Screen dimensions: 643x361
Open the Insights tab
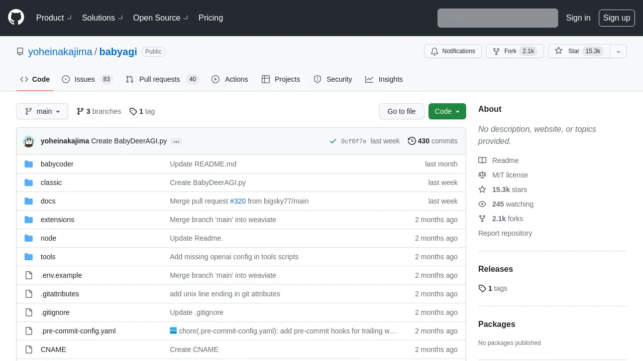pos(384,79)
